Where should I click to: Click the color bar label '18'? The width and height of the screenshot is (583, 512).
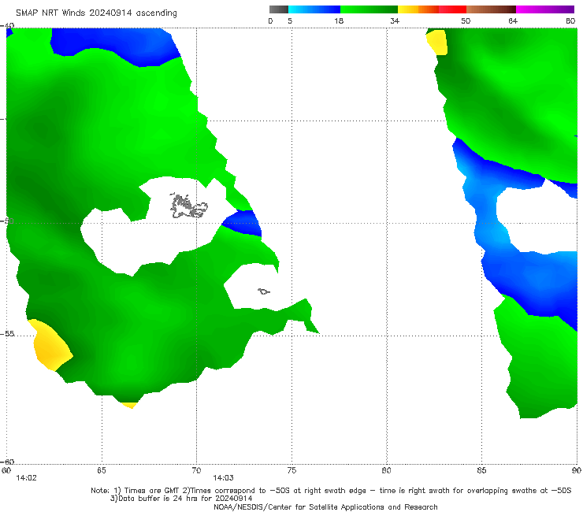click(338, 20)
